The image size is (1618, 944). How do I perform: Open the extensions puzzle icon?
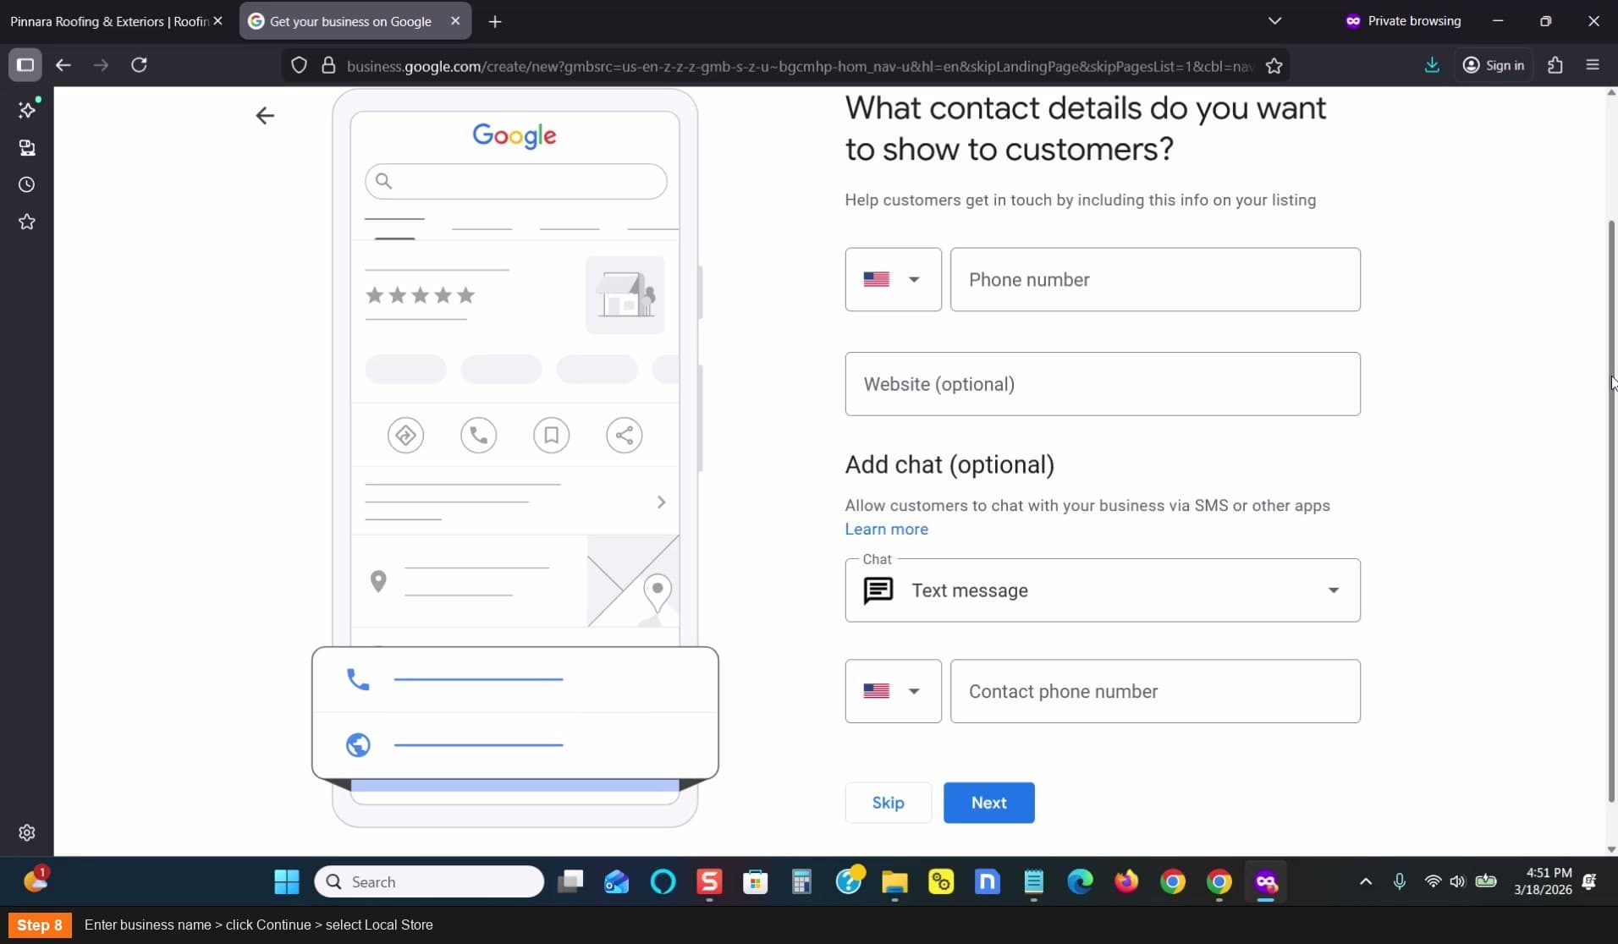[1555, 65]
